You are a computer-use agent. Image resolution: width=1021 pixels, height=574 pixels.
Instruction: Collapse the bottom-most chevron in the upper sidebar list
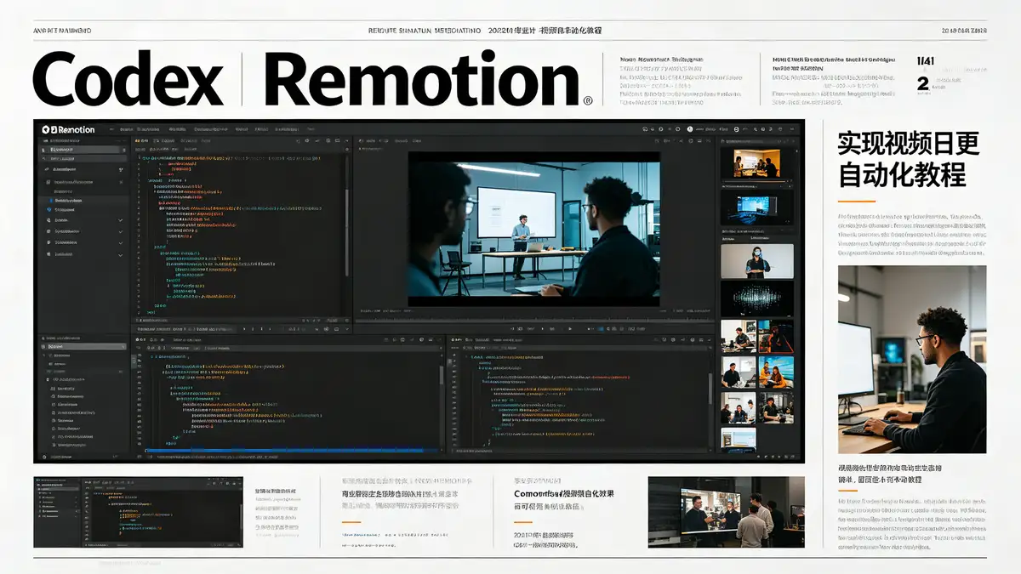(x=120, y=254)
